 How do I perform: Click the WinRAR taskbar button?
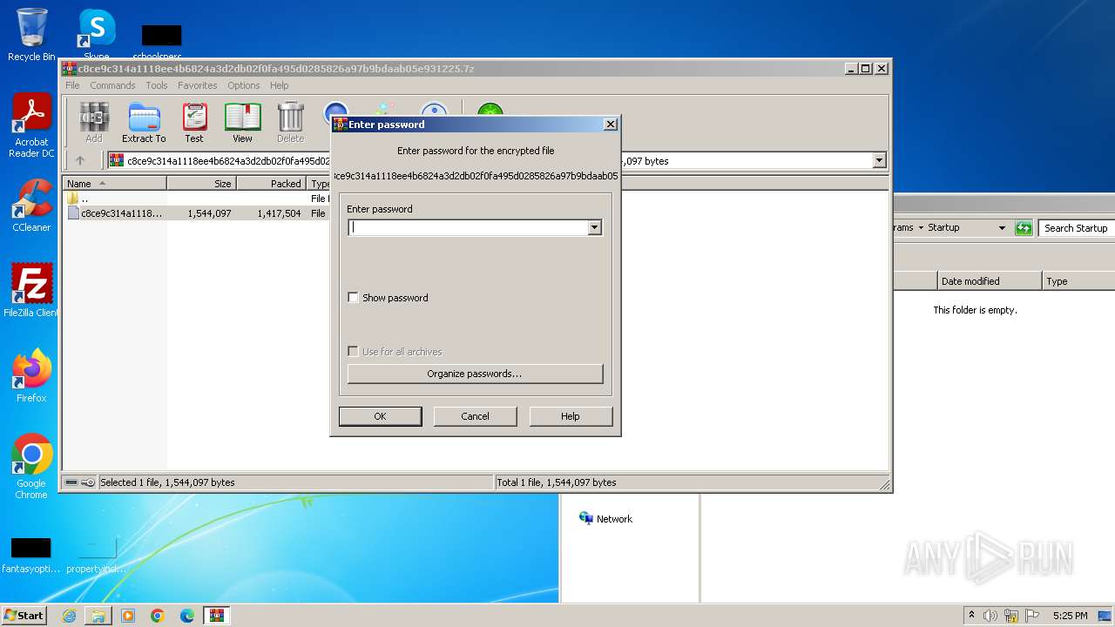point(216,616)
